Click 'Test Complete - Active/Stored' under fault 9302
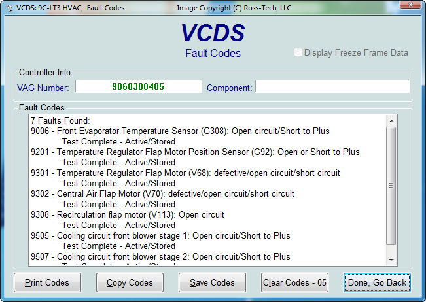 pos(118,204)
